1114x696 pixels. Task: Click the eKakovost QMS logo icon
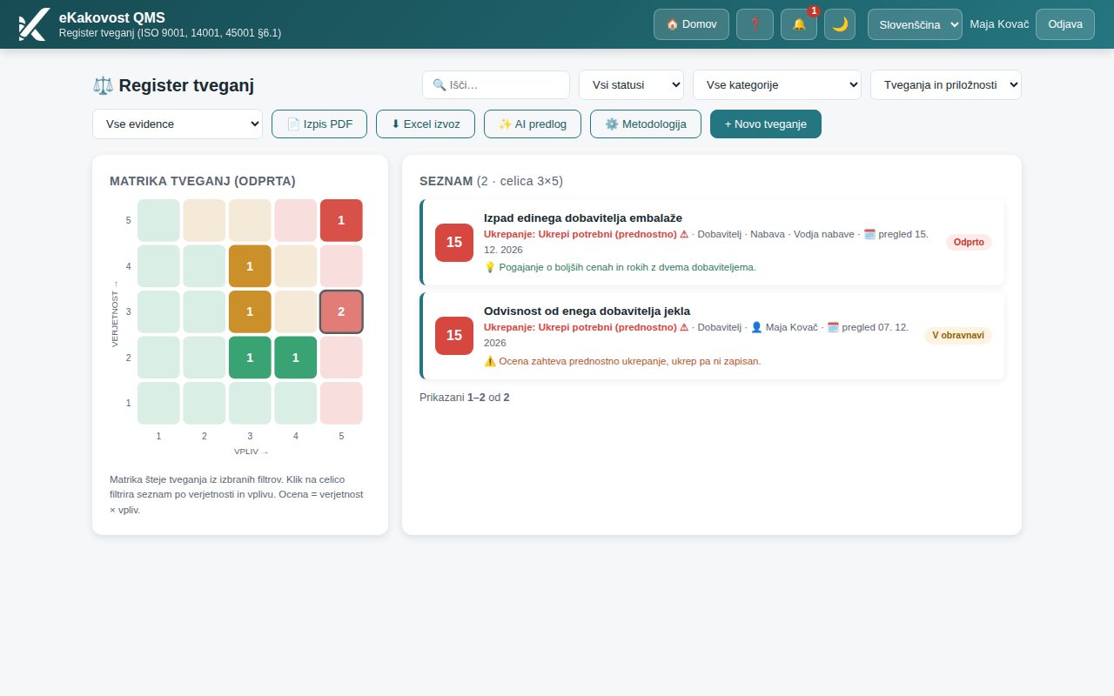tap(33, 24)
